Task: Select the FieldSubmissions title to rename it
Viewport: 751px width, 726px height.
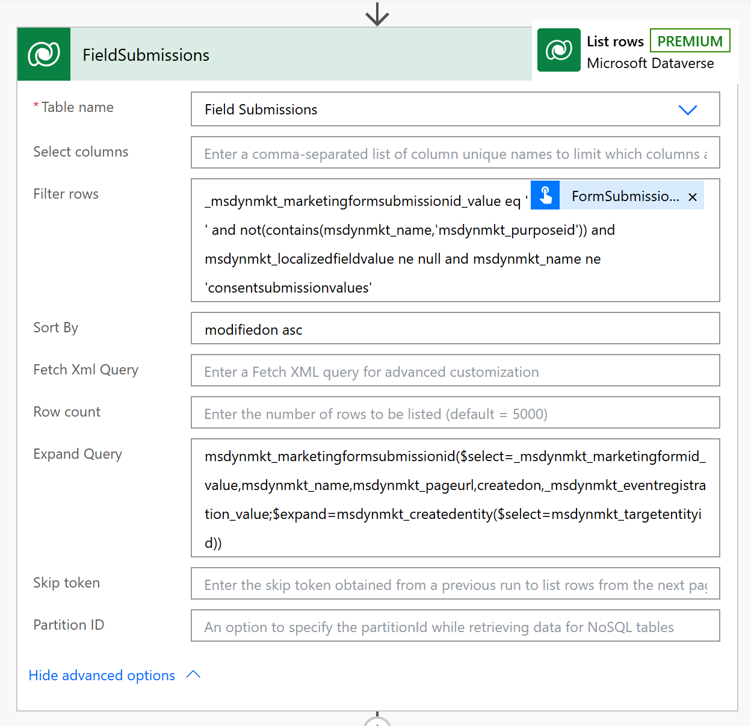Action: [x=146, y=54]
